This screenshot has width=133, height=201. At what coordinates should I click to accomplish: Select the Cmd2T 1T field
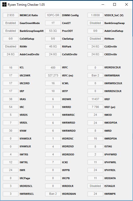pos(53,23)
